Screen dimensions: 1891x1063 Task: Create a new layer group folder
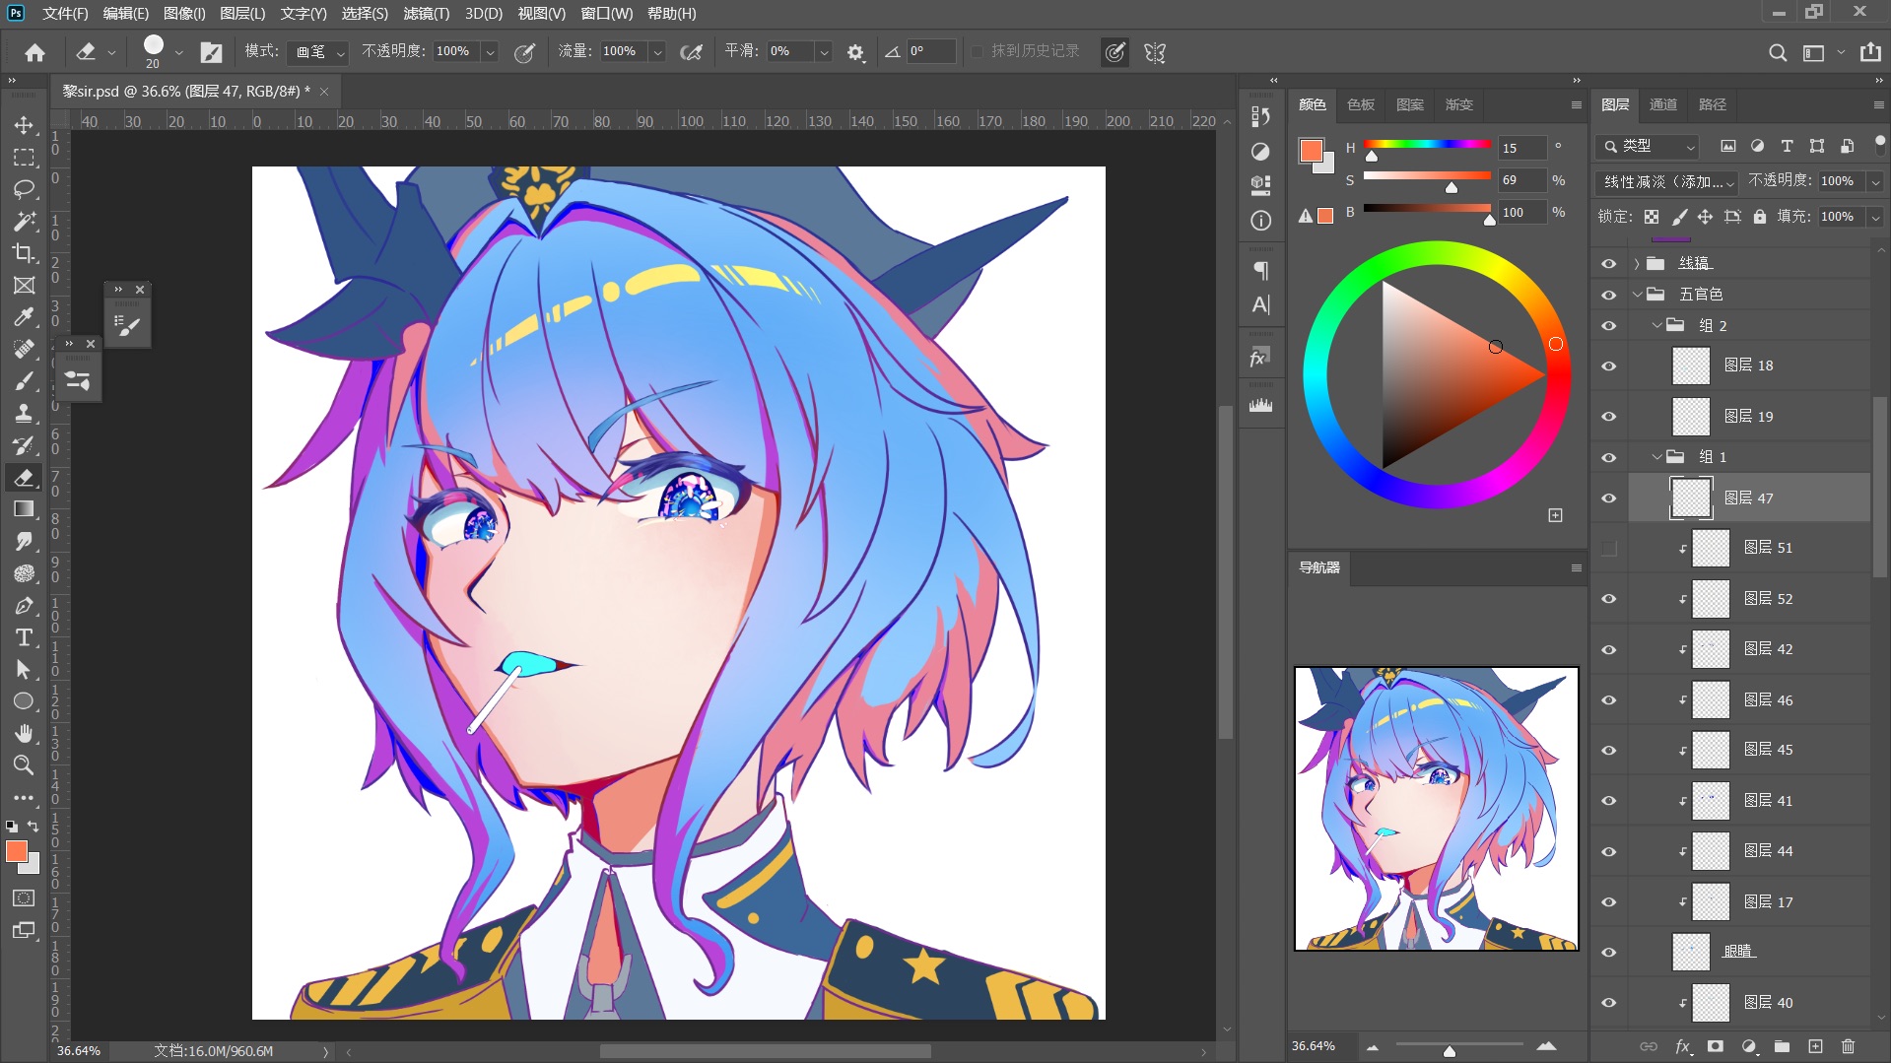(x=1782, y=1046)
